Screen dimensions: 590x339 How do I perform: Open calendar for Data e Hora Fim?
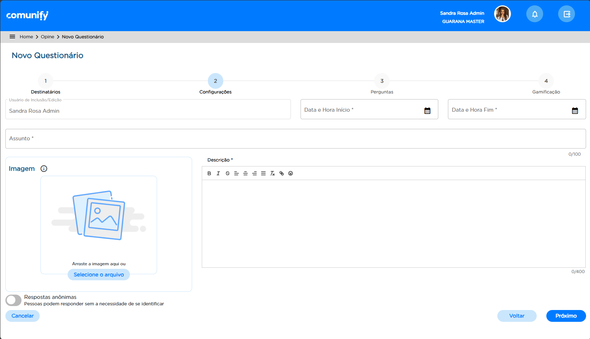point(575,111)
